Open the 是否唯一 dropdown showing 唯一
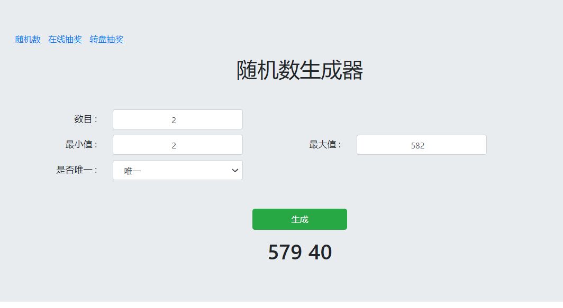 click(x=178, y=170)
